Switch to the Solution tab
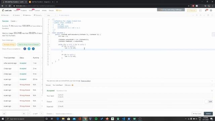This screenshot has height=121, width=215. (16, 15)
